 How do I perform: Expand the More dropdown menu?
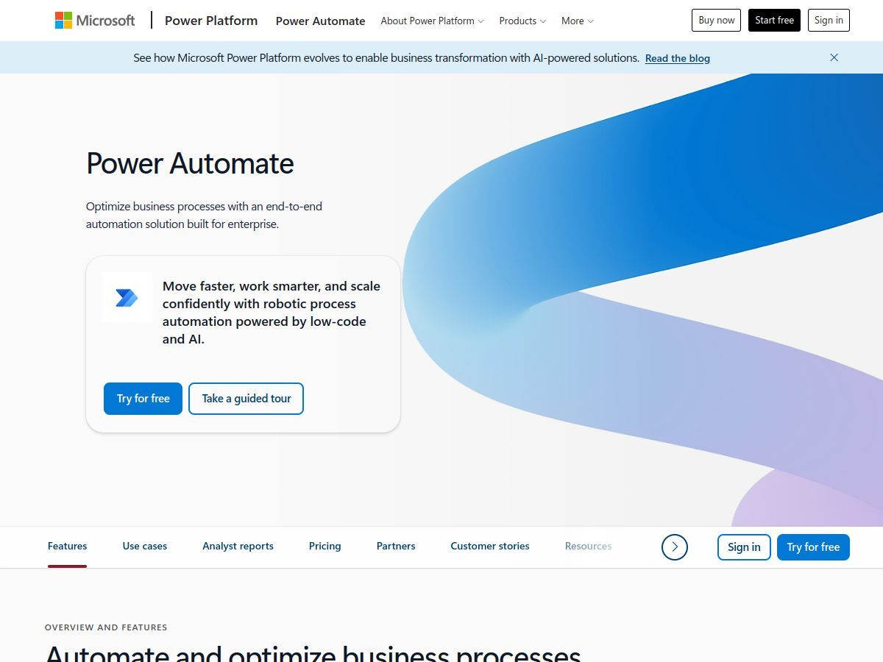pyautogui.click(x=577, y=21)
